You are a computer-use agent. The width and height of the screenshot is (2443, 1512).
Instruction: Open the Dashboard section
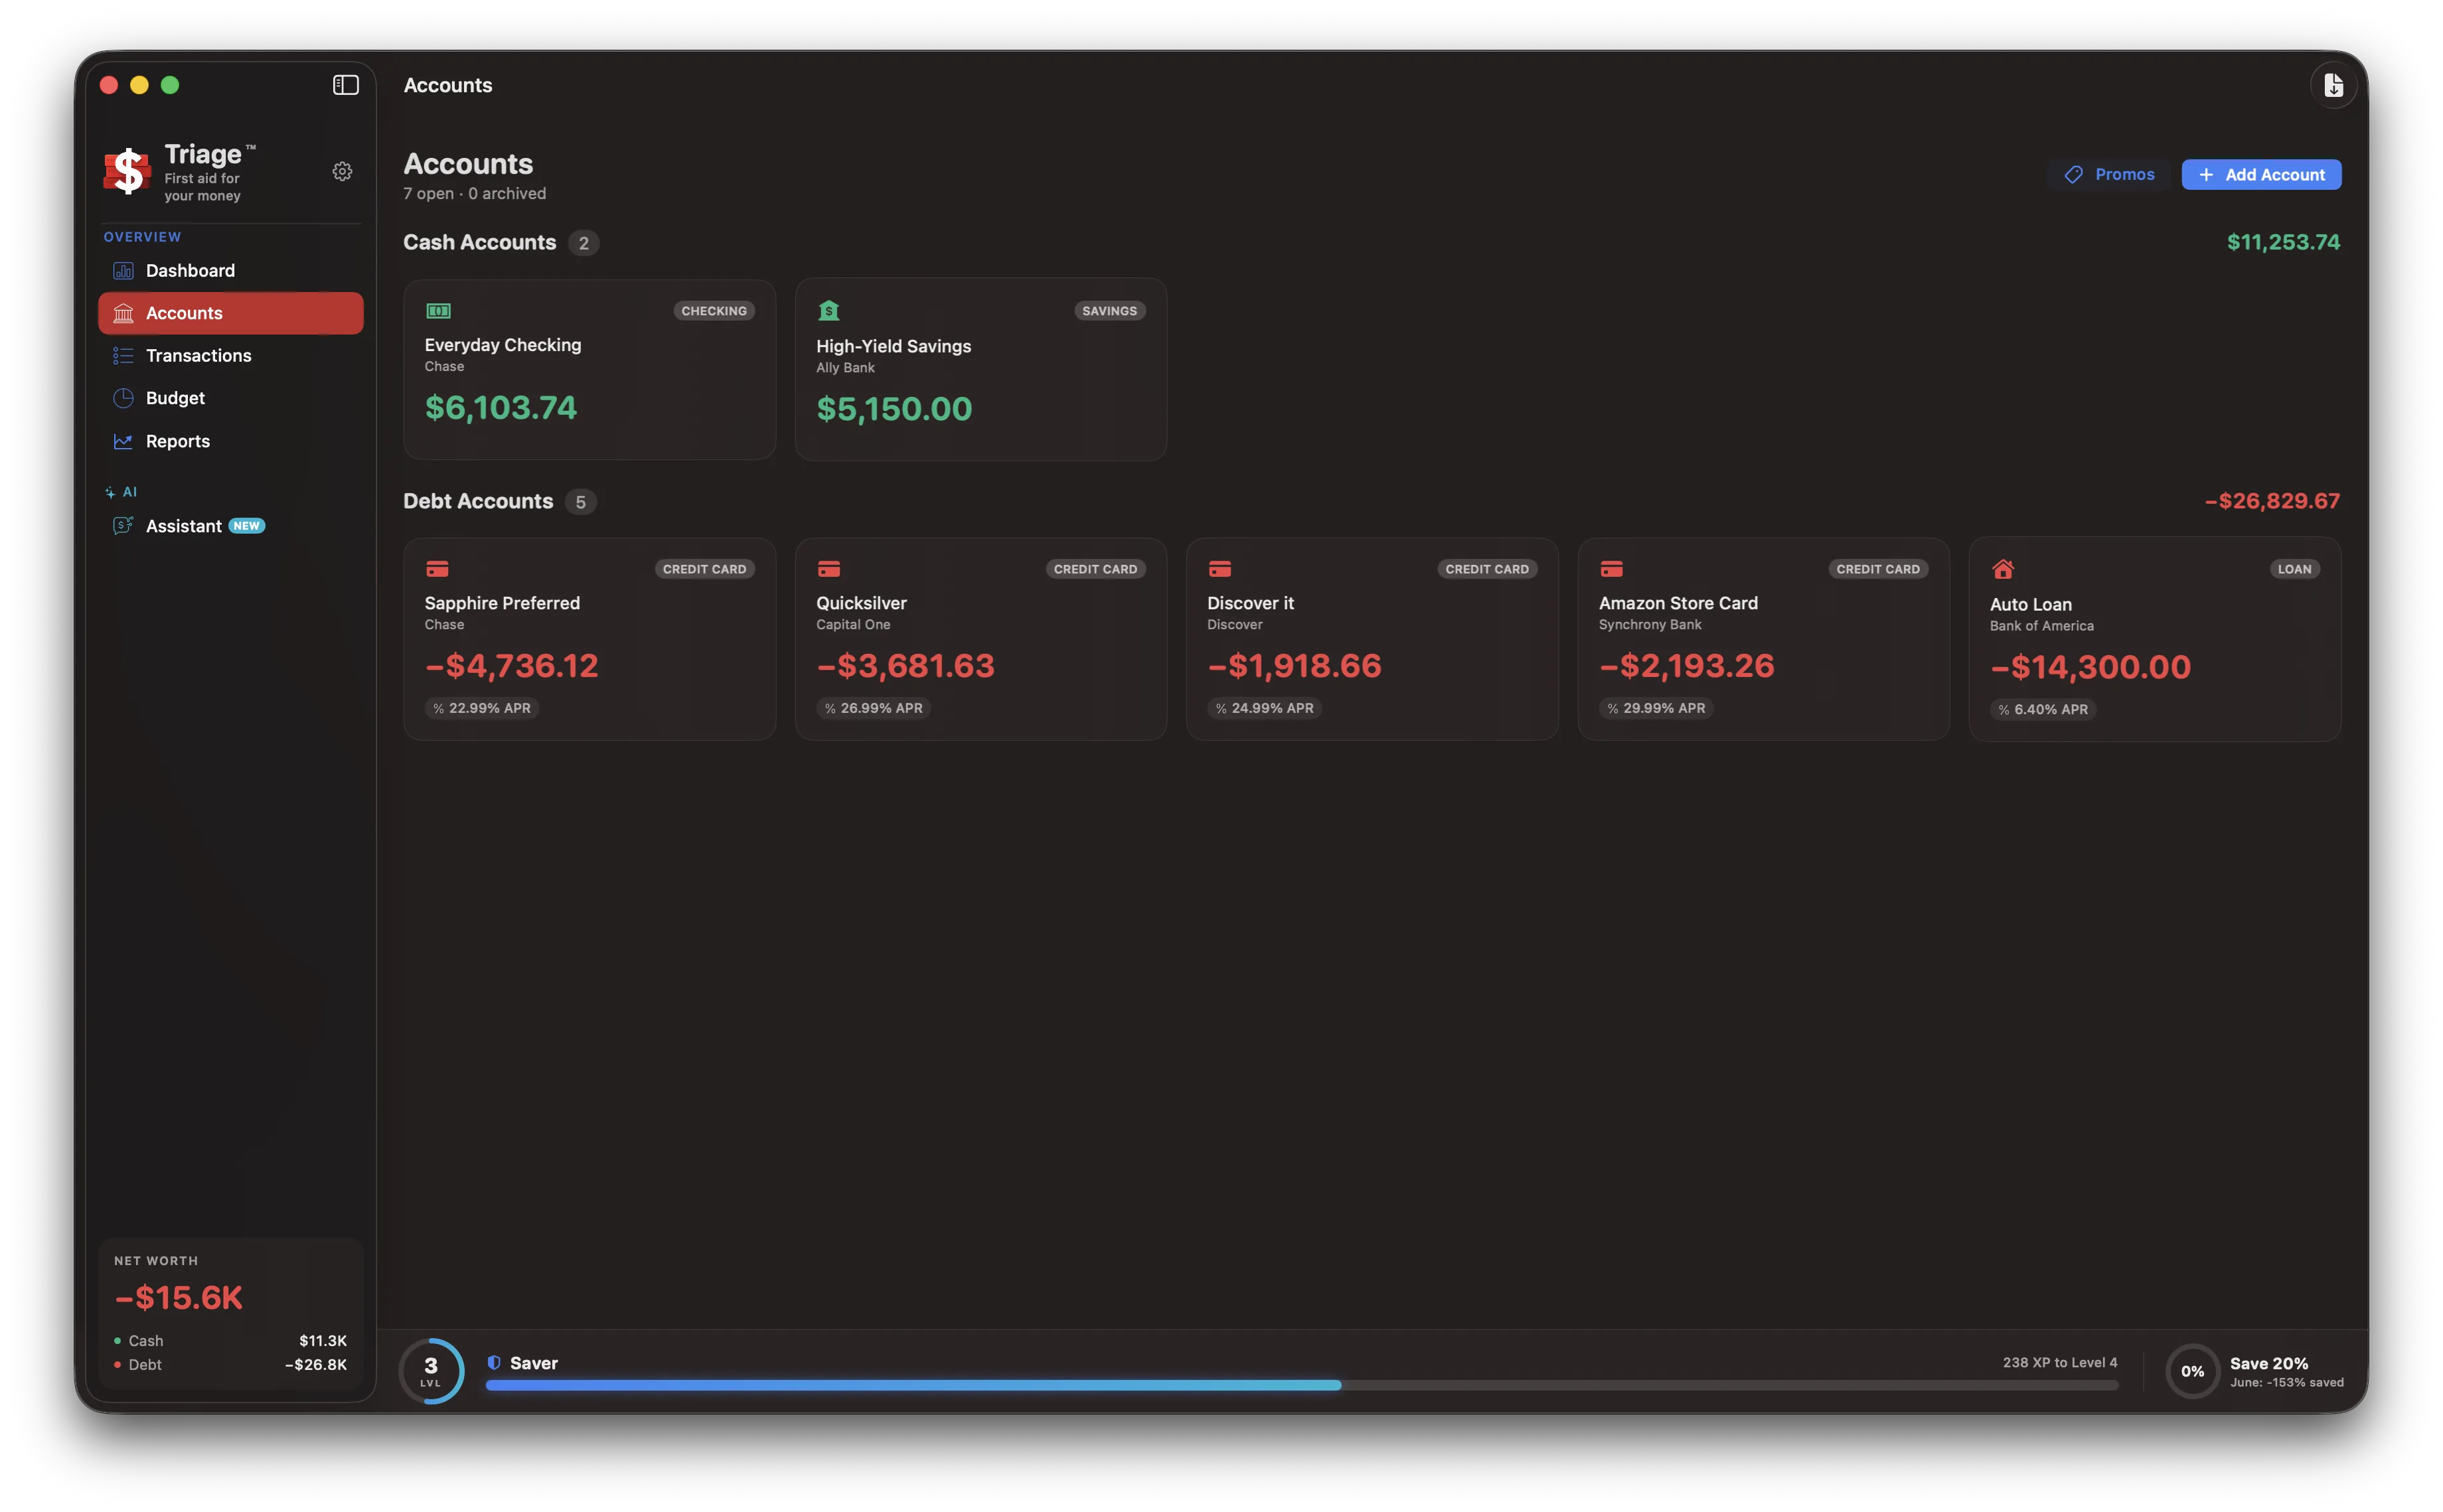[x=231, y=270]
